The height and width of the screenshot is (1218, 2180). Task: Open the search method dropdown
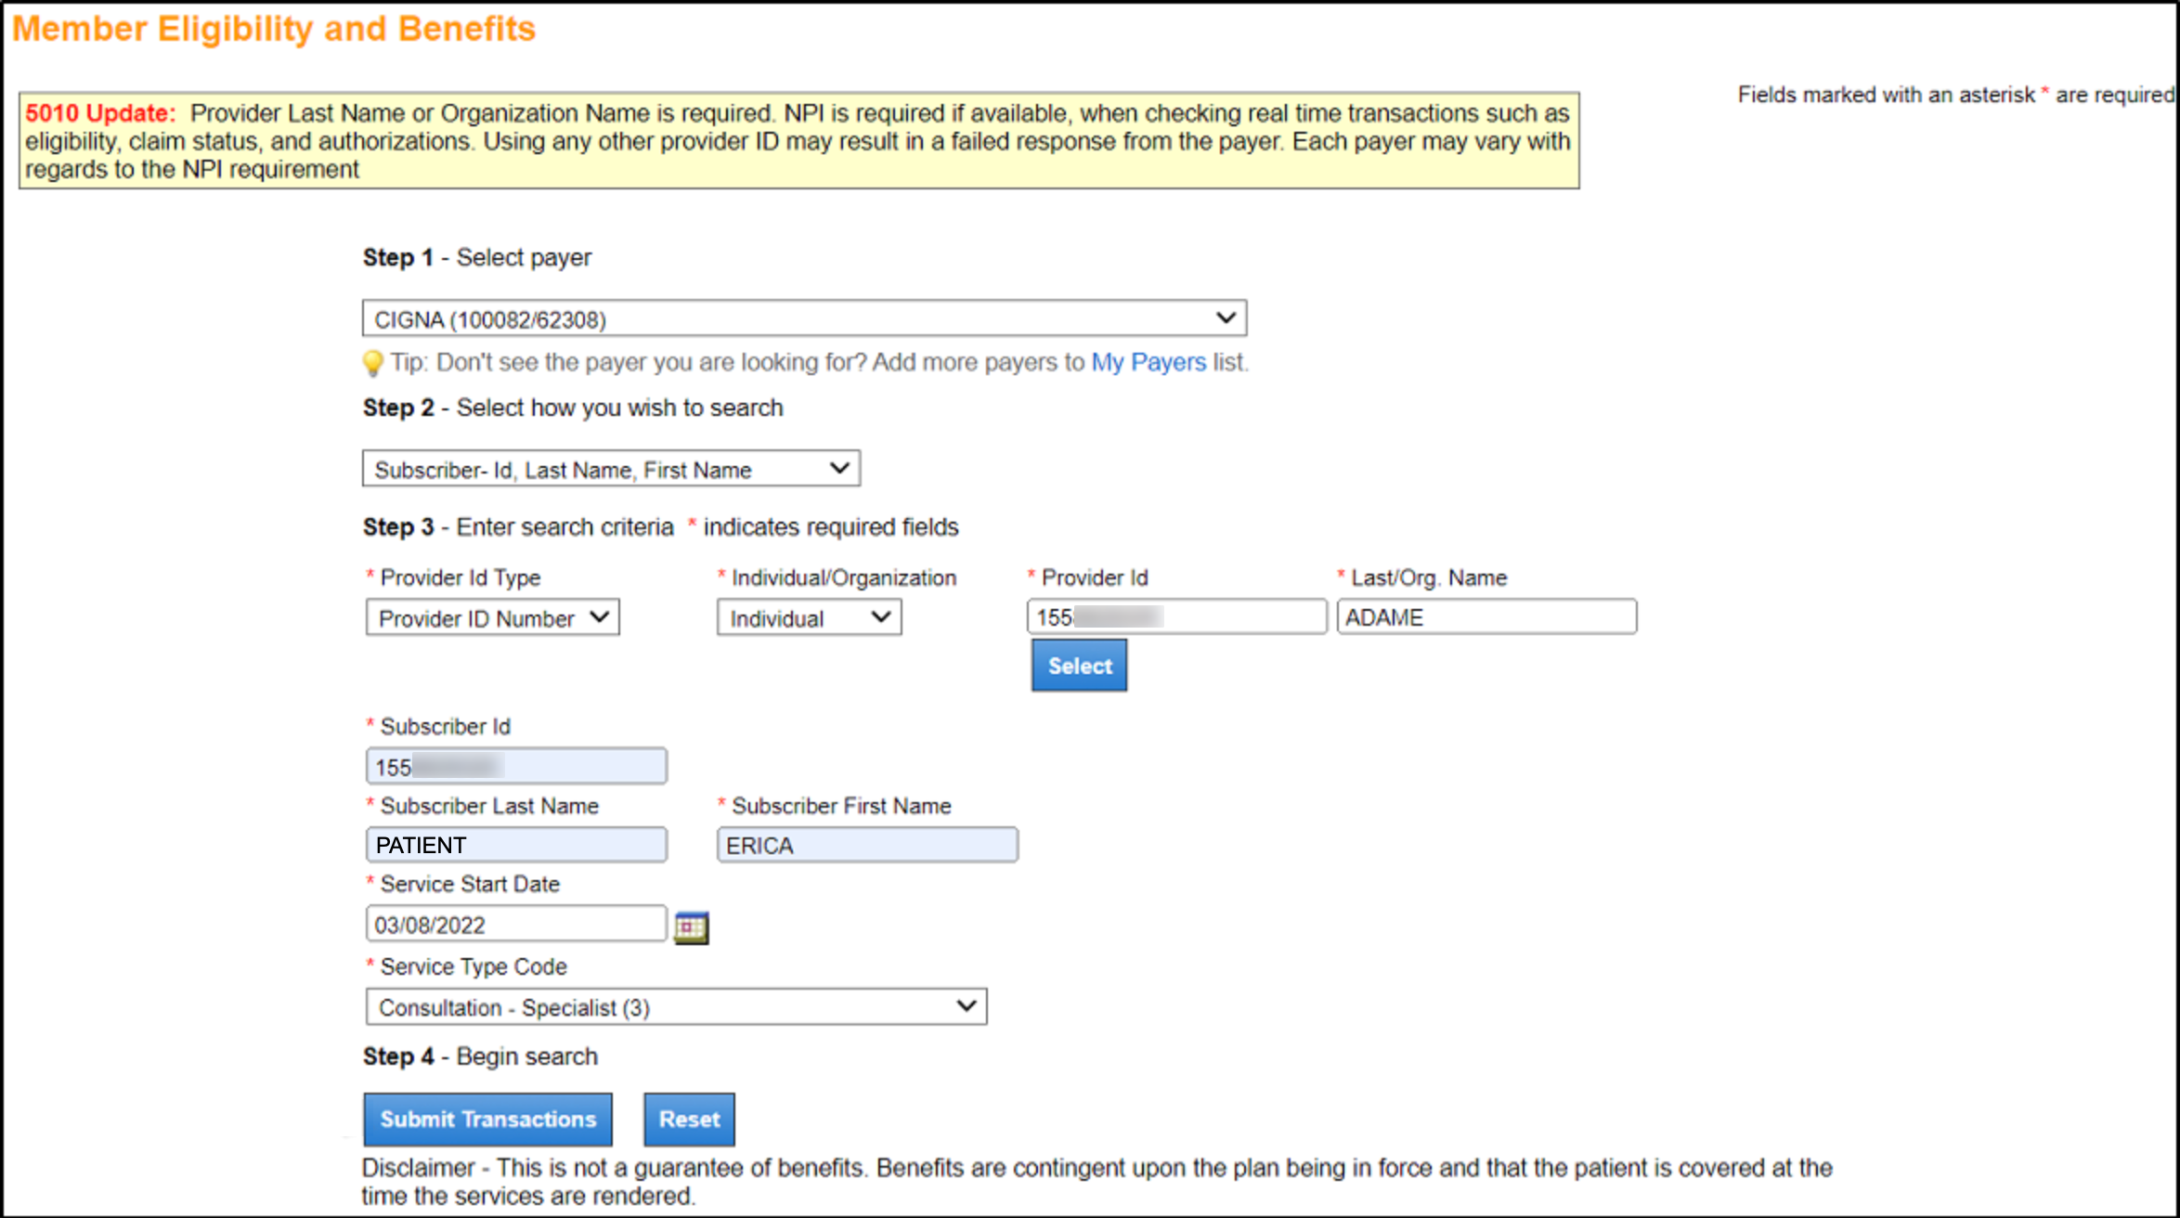[611, 470]
